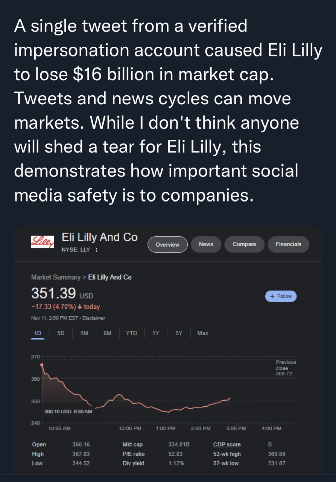Open the three-dot menu beside NYSE: LLY
Viewport: 336px width, 482px height.
(x=97, y=250)
